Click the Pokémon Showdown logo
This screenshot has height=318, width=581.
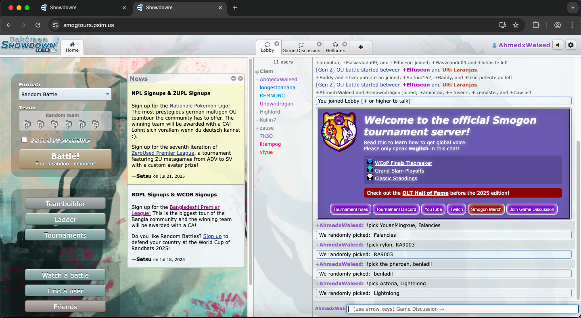click(x=30, y=45)
